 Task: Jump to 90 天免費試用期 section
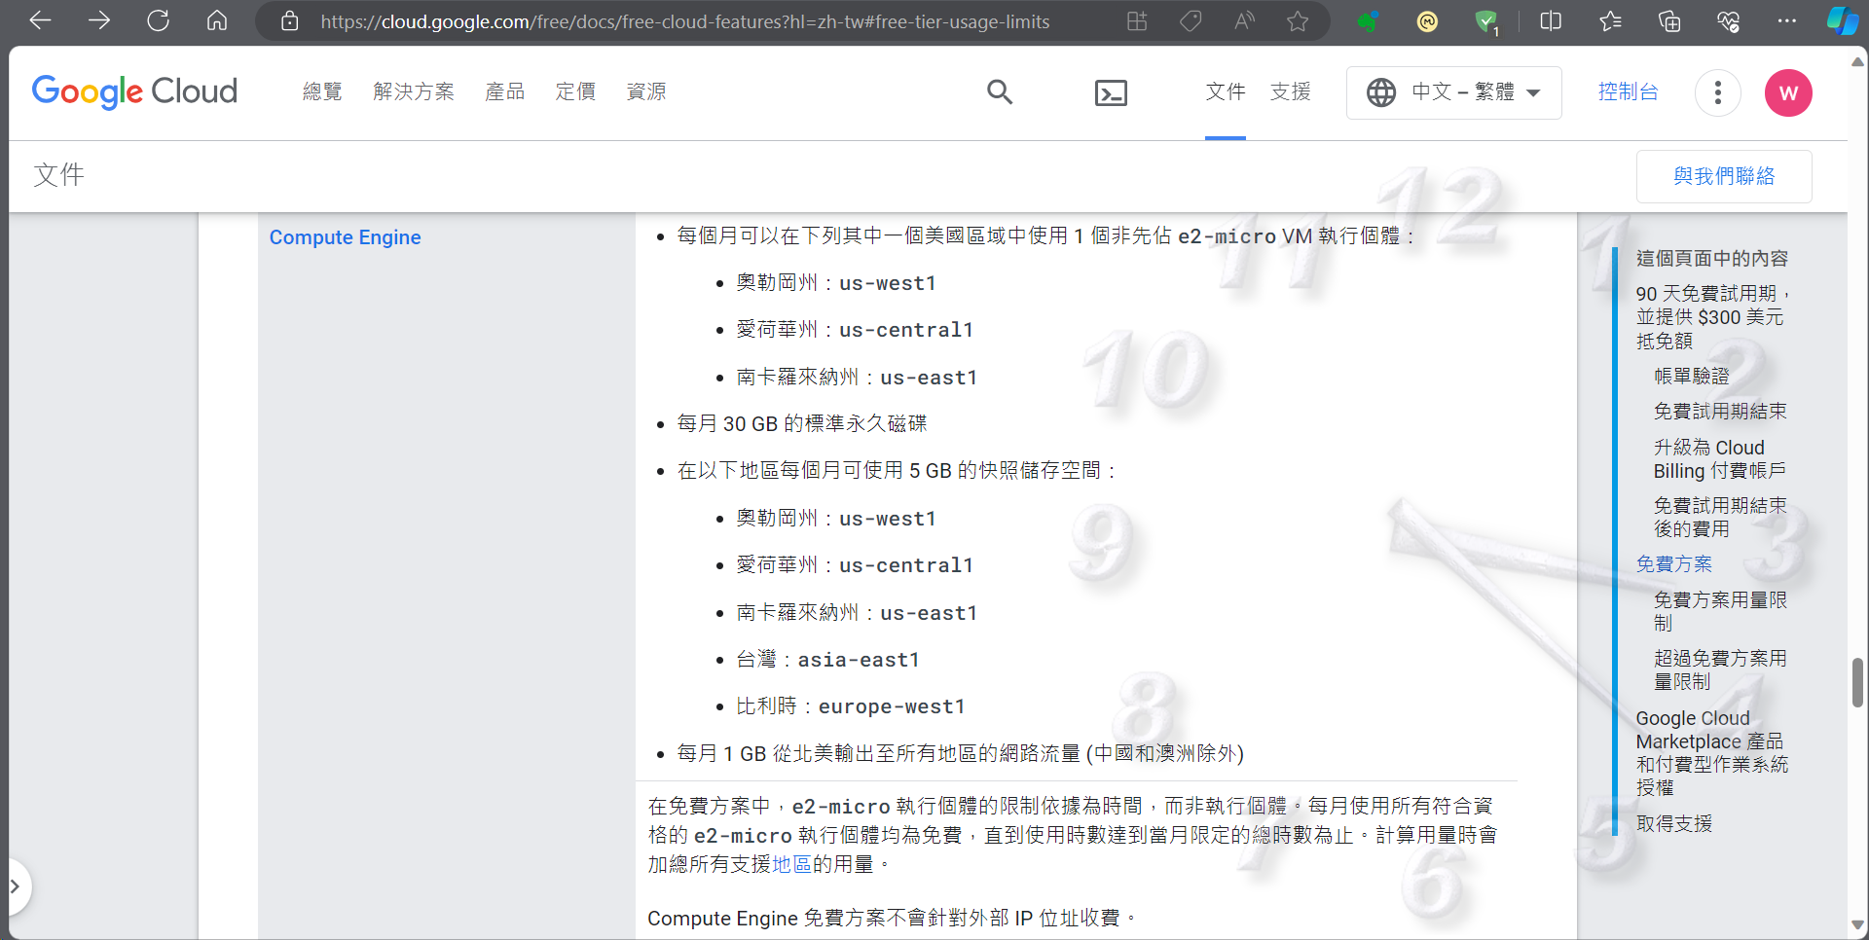pyautogui.click(x=1711, y=317)
